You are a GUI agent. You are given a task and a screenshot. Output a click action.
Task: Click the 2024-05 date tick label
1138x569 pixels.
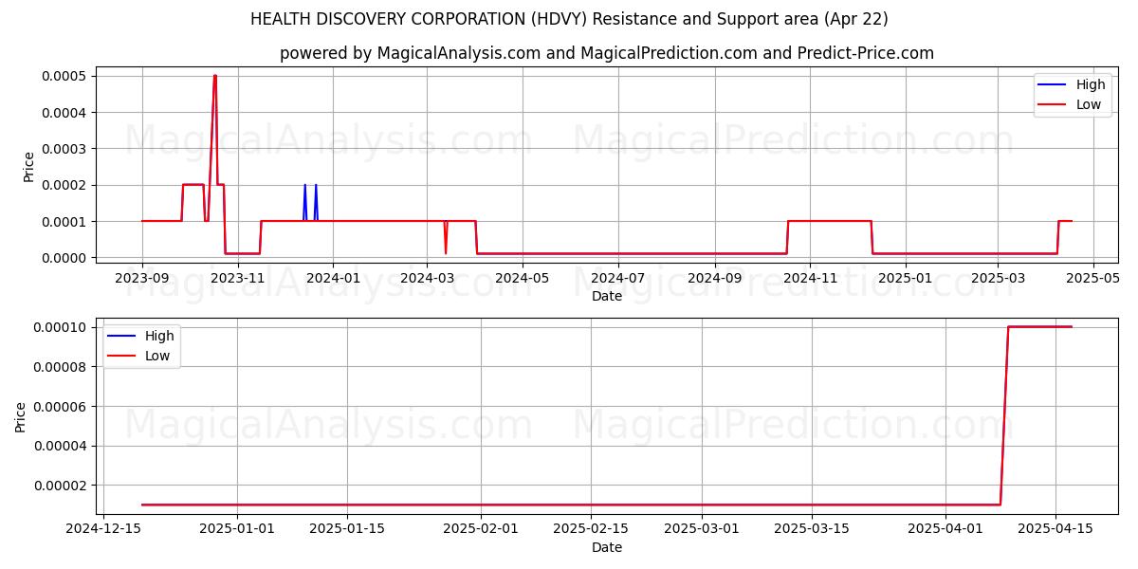tap(522, 279)
